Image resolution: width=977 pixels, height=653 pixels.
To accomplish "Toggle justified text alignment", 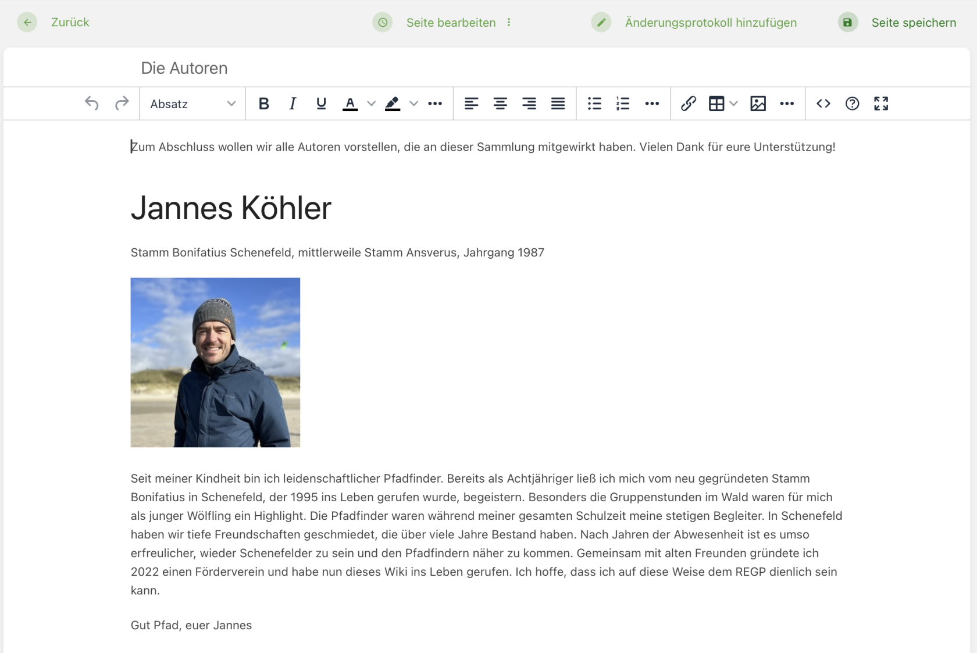I will (x=558, y=104).
